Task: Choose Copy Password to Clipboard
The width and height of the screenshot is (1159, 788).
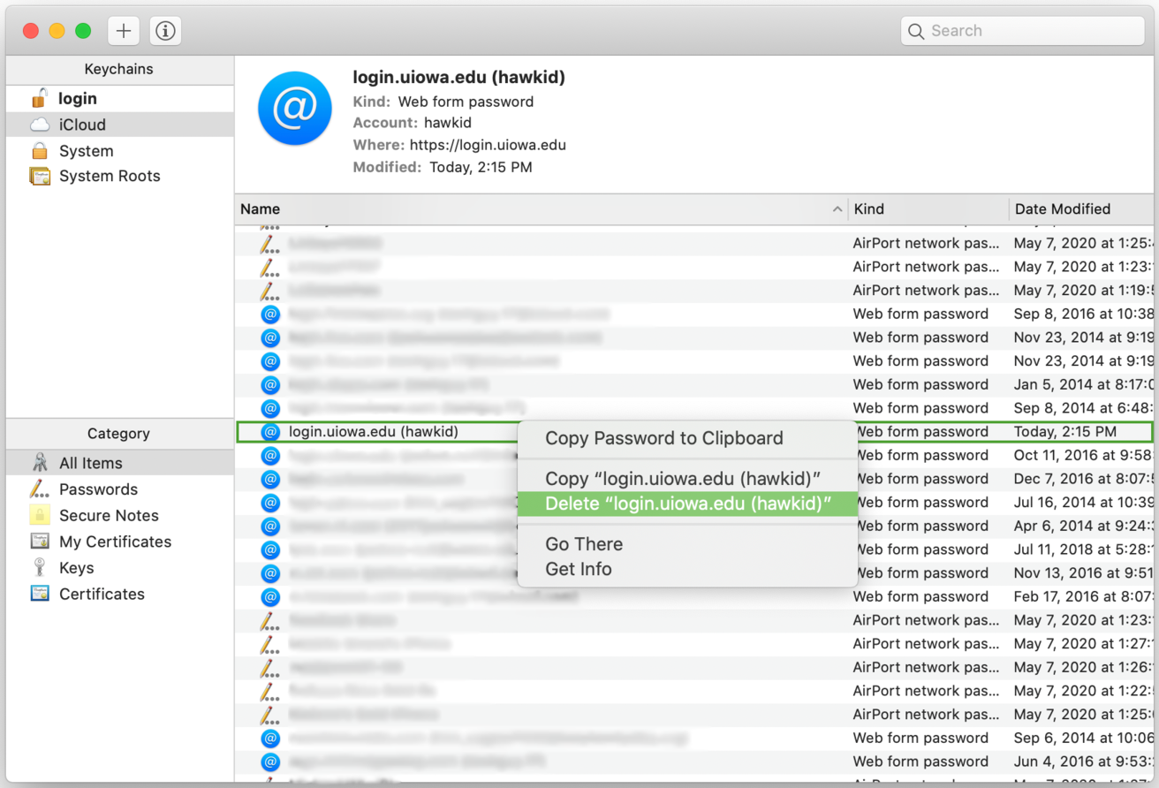Action: pyautogui.click(x=663, y=437)
